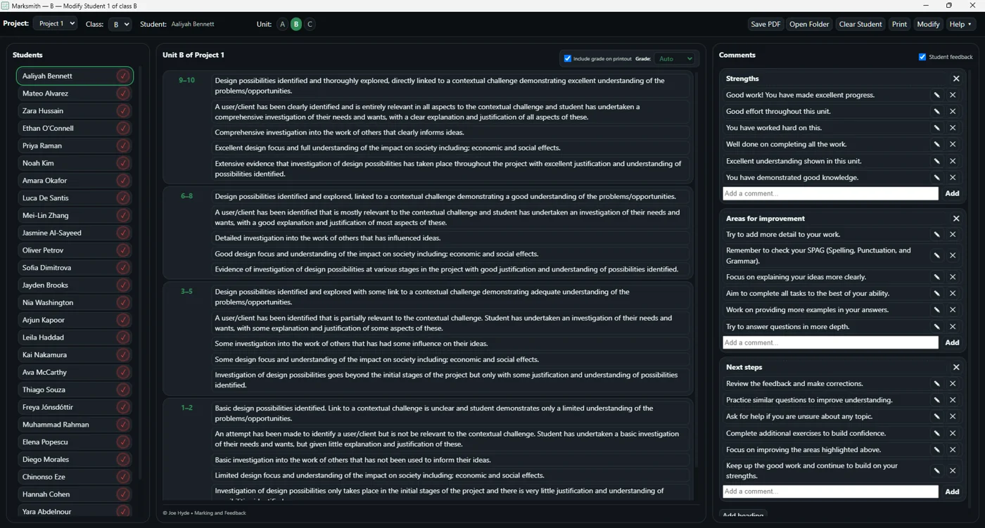Uncheck the Student feedback checkbox
Image resolution: width=985 pixels, height=528 pixels.
(x=922, y=57)
